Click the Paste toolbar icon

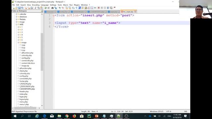point(42,8)
